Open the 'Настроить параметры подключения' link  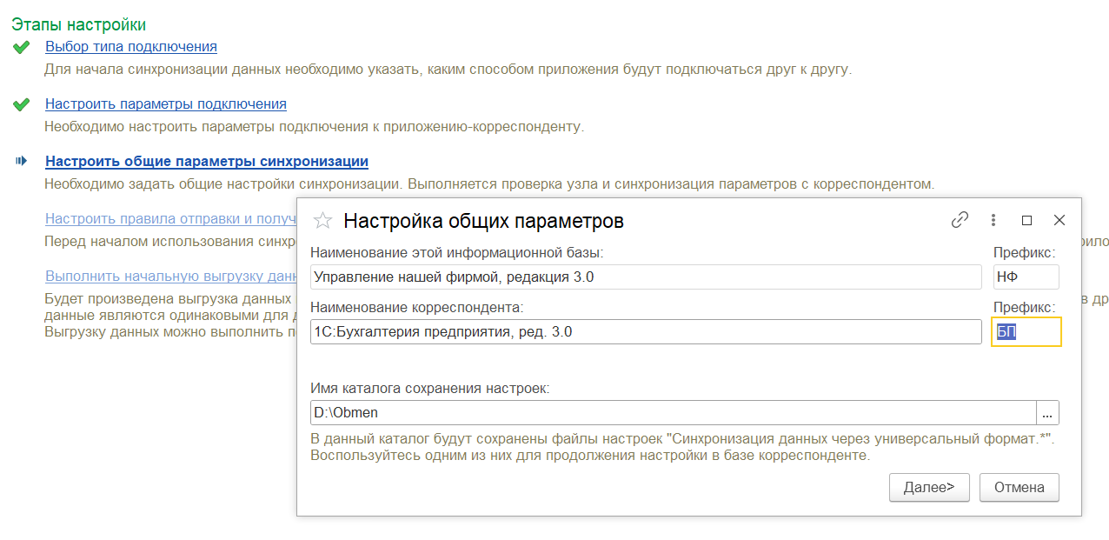165,103
